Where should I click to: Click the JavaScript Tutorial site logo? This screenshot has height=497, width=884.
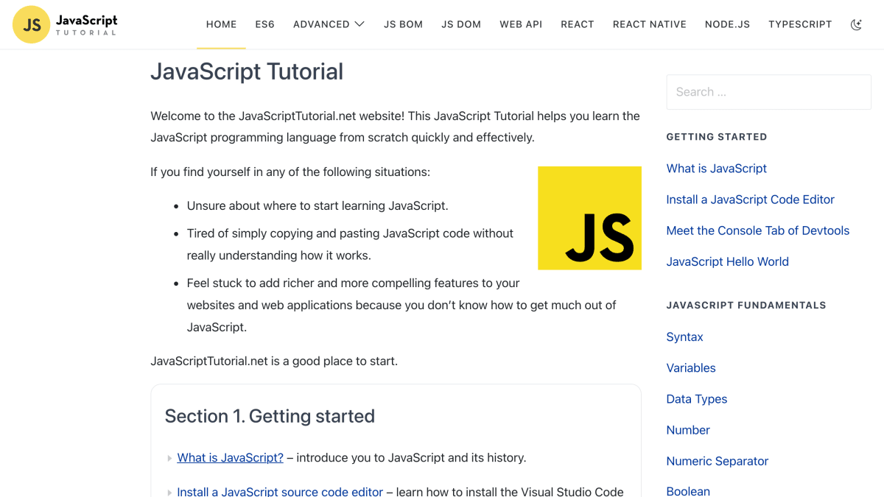point(65,24)
